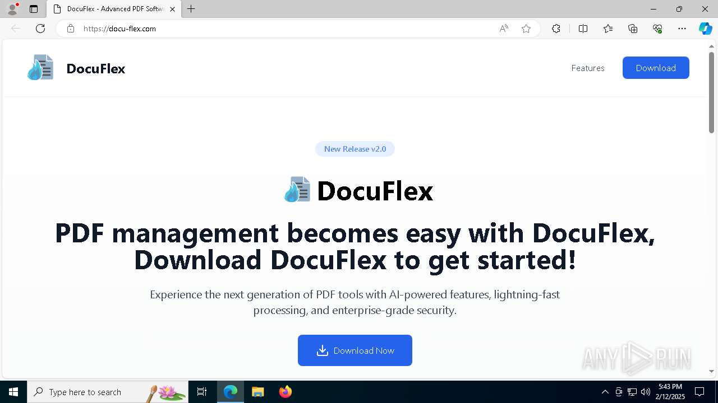Click the scrollbar down arrow
The height and width of the screenshot is (403, 718).
pos(711,371)
